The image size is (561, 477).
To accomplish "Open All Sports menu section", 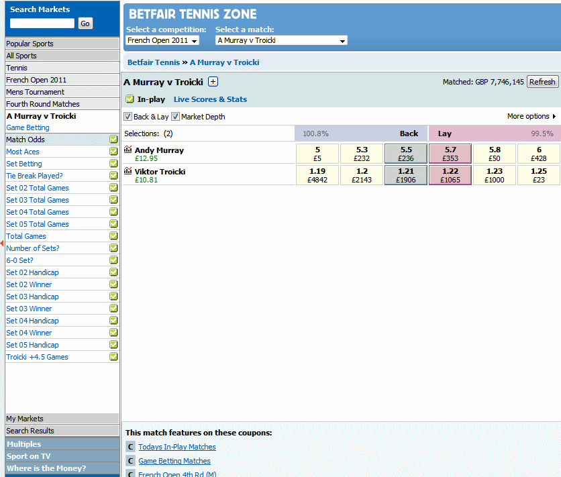I will click(x=62, y=56).
